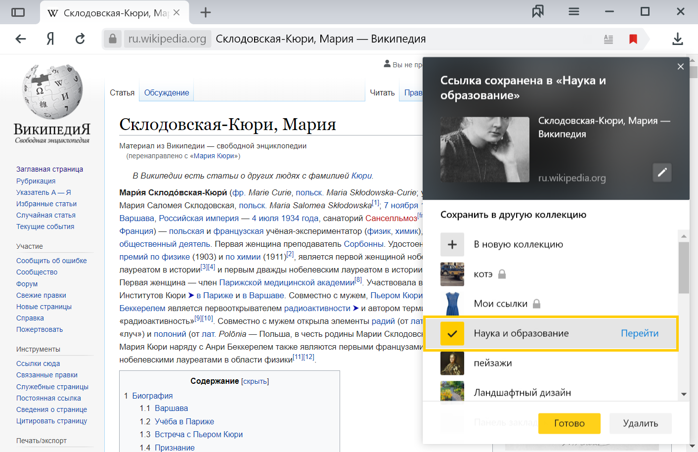Confirm with the Готово button
Viewport: 698px width, 452px height.
pos(569,423)
